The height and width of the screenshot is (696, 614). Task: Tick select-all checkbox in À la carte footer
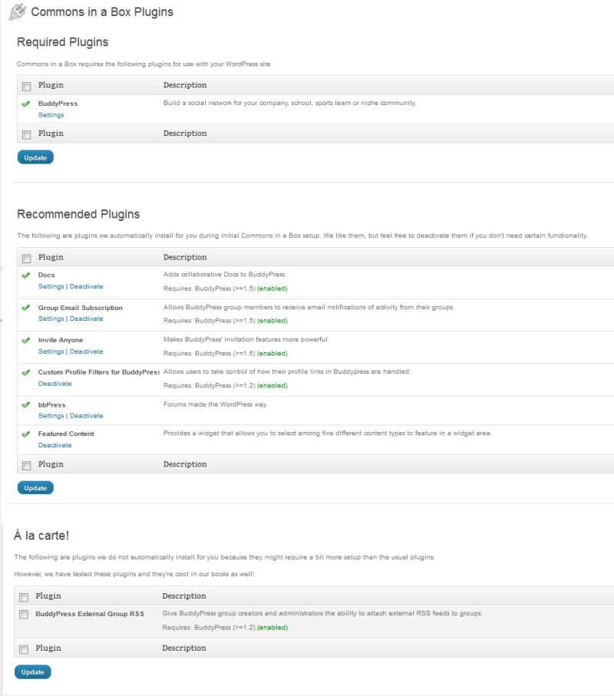pyautogui.click(x=24, y=649)
